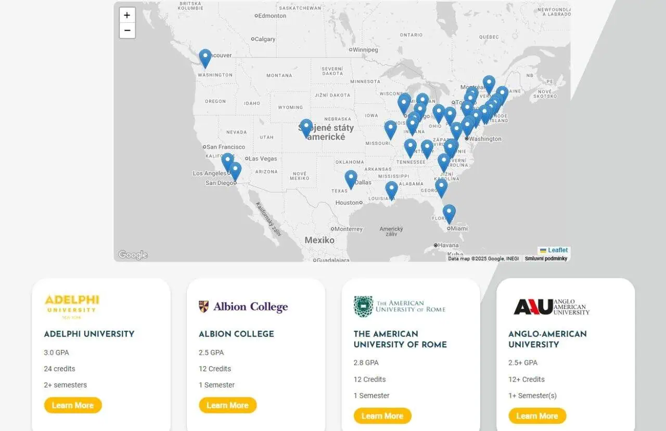666x431 pixels.
Task: Open Smluvní podmínky terms link
Action: pyautogui.click(x=546, y=259)
